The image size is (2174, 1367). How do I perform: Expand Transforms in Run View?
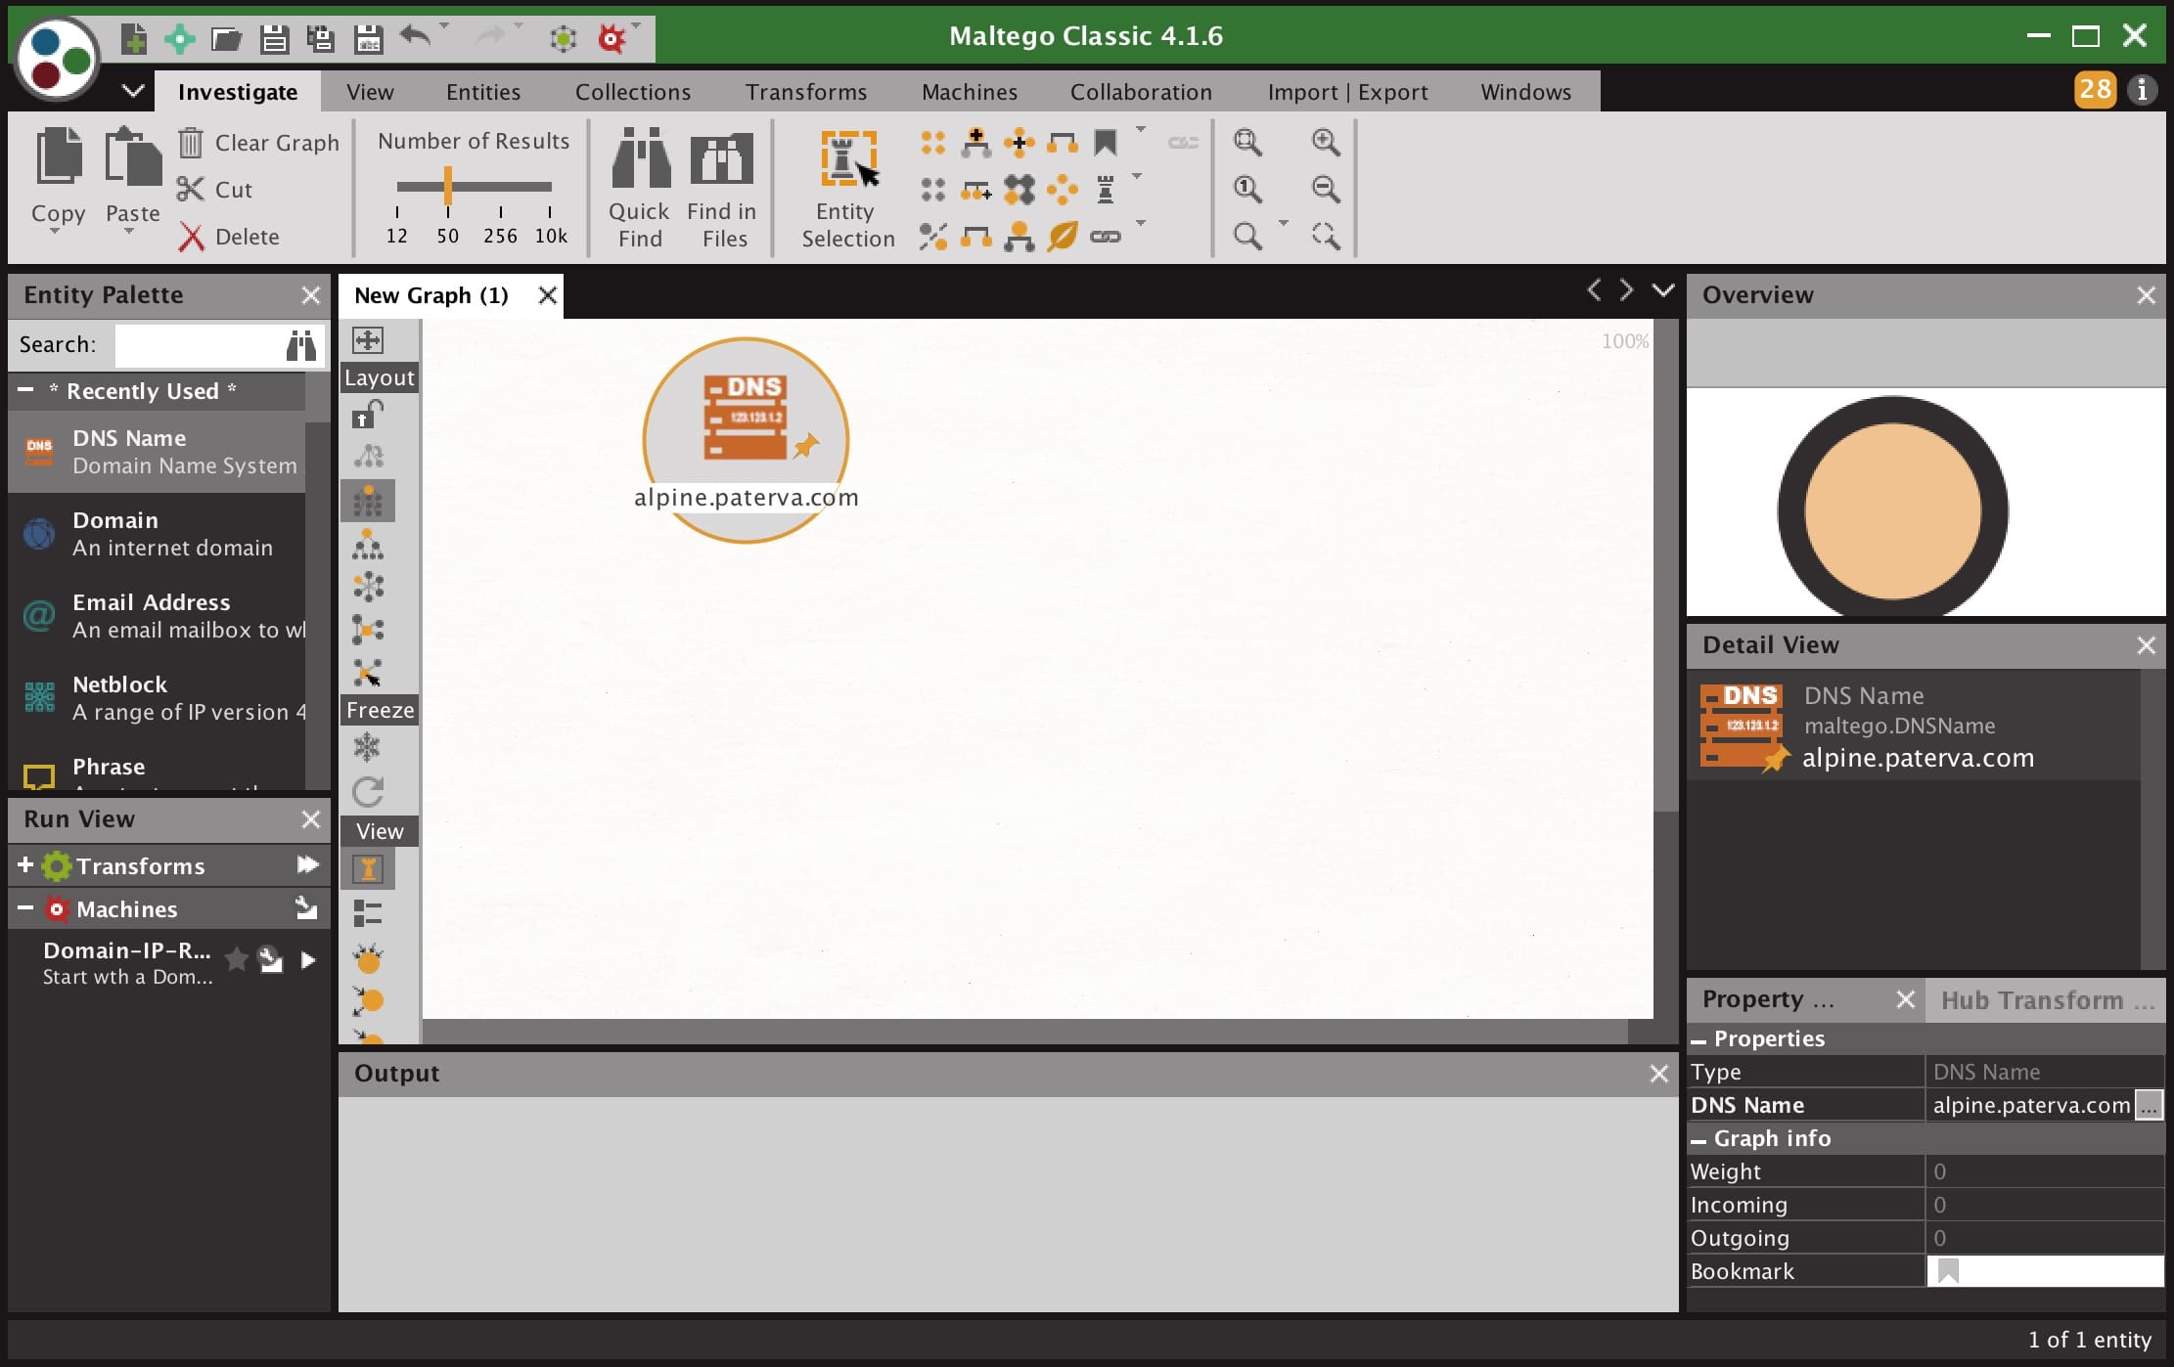coord(25,865)
